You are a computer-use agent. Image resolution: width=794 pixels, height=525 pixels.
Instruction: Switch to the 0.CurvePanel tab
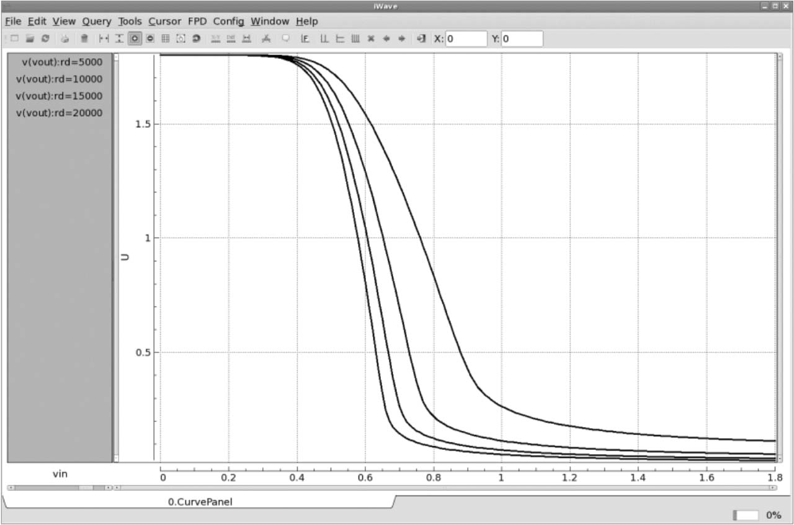click(x=200, y=501)
